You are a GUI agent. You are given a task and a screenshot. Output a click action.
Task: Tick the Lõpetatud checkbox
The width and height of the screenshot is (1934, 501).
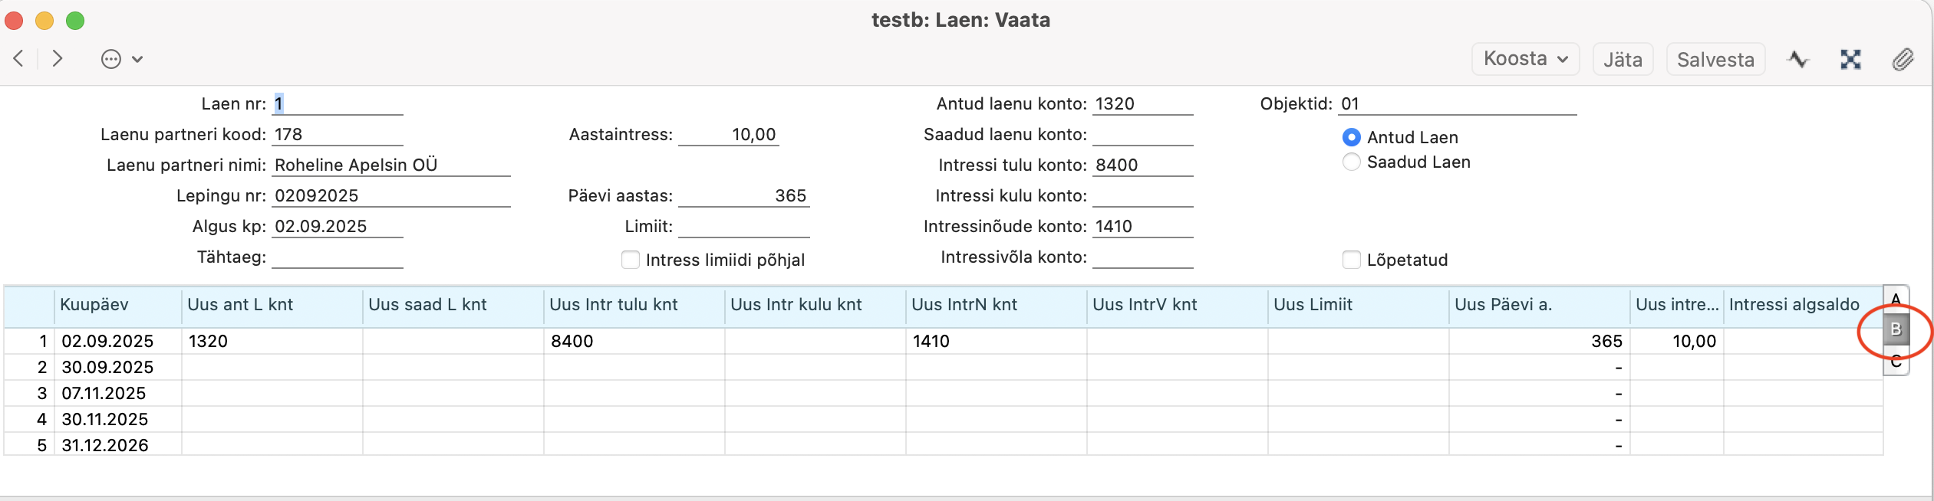1352,260
